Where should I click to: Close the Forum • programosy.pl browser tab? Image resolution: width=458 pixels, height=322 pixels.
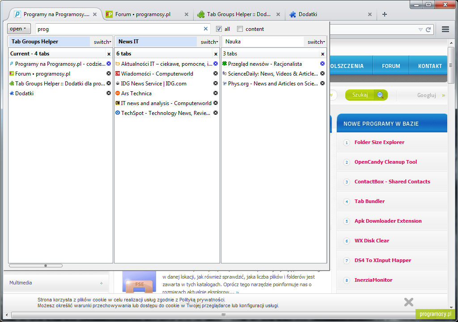[187, 14]
